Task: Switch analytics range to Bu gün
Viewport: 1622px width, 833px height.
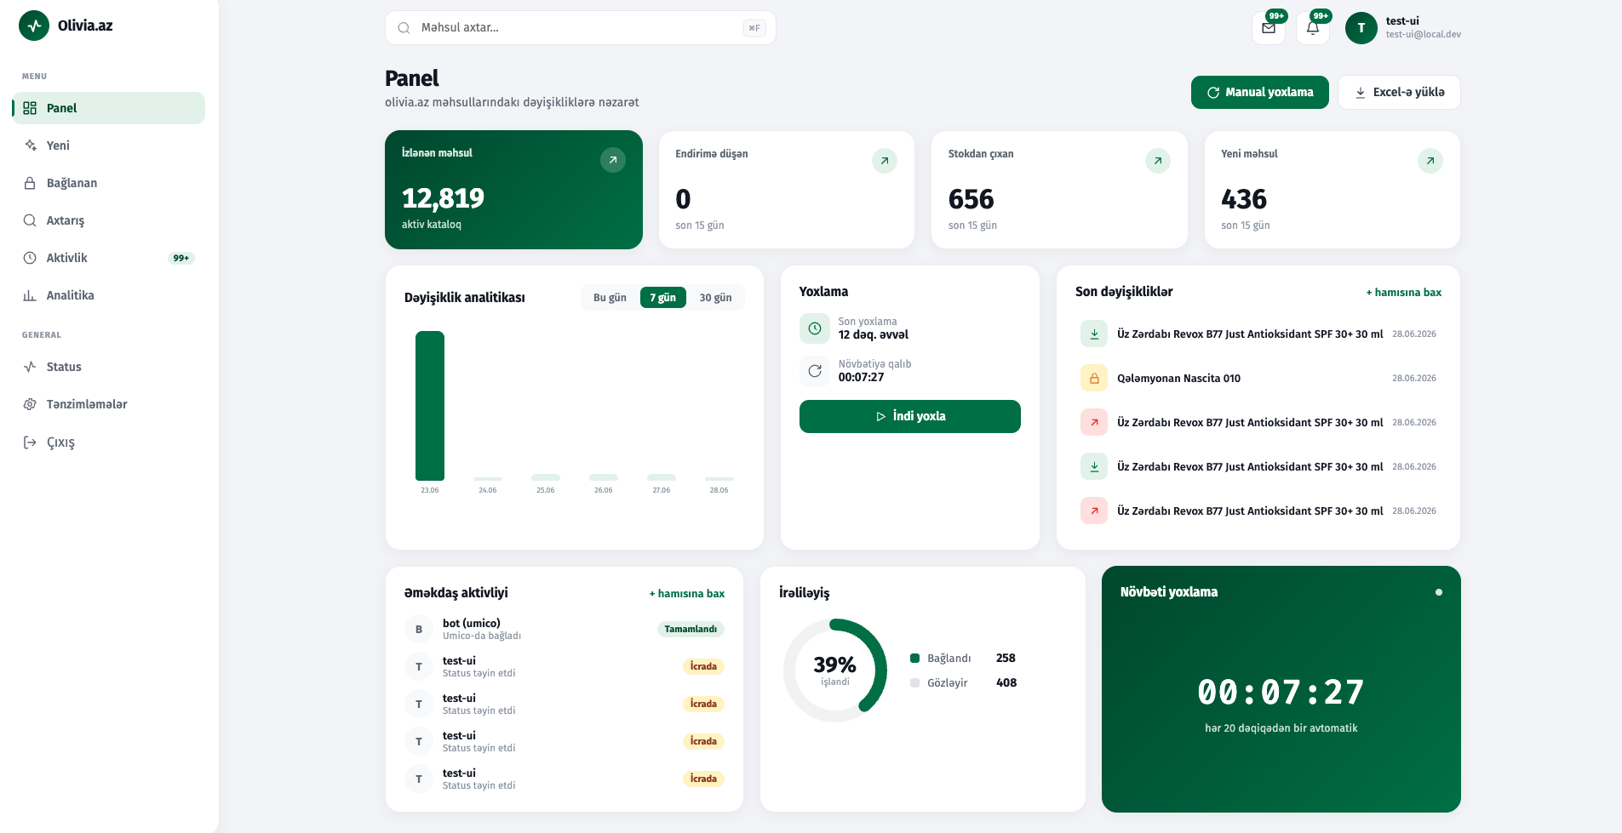Action: tap(610, 298)
